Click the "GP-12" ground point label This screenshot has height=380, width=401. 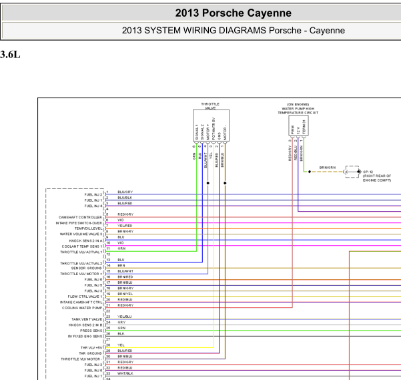coord(368,172)
